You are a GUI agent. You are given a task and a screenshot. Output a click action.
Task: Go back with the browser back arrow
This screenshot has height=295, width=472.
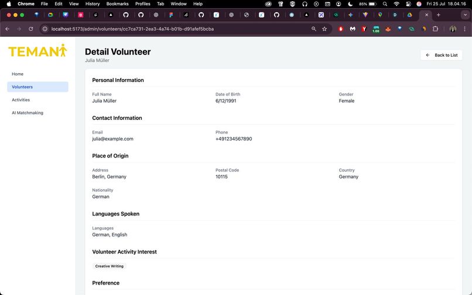point(8,29)
